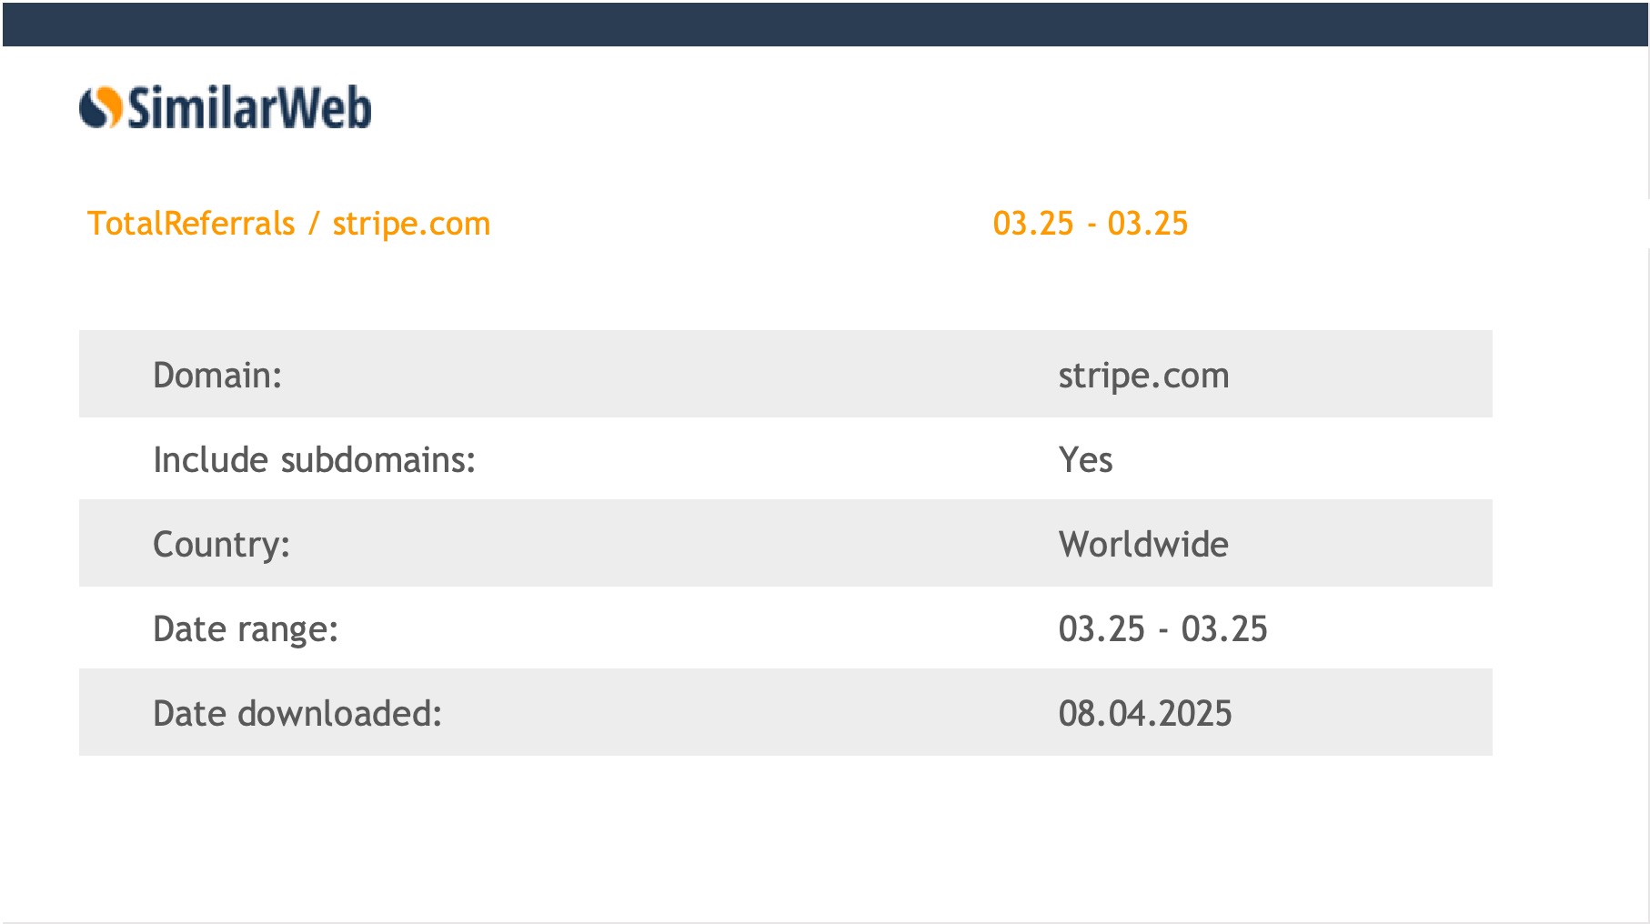
Task: Select the Domain: label
Action: click(x=217, y=375)
